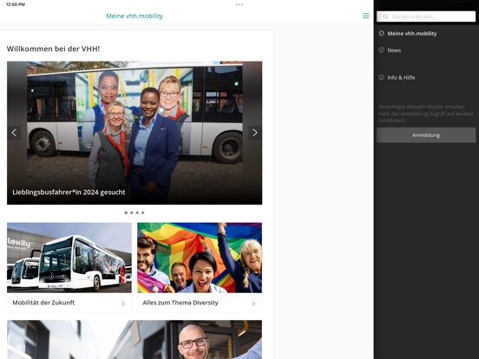Open Diversity rainbow flag image

click(200, 258)
